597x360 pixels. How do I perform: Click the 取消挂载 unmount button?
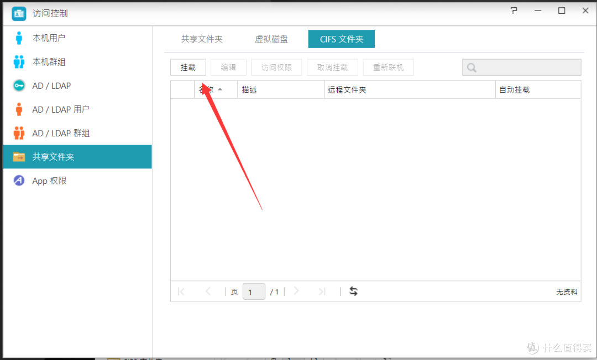coord(332,67)
